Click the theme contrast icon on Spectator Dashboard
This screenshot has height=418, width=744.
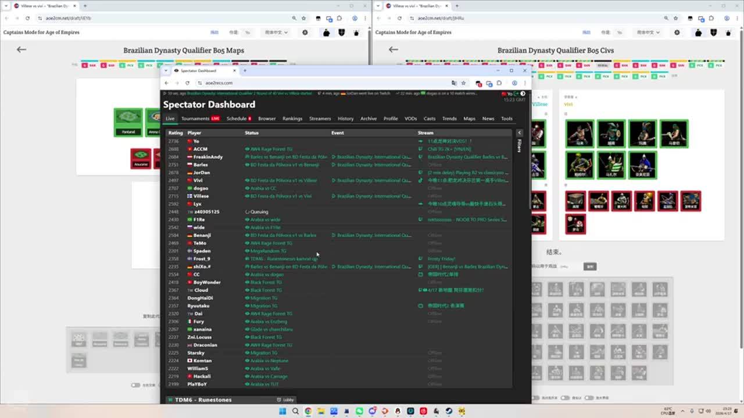pyautogui.click(x=523, y=93)
